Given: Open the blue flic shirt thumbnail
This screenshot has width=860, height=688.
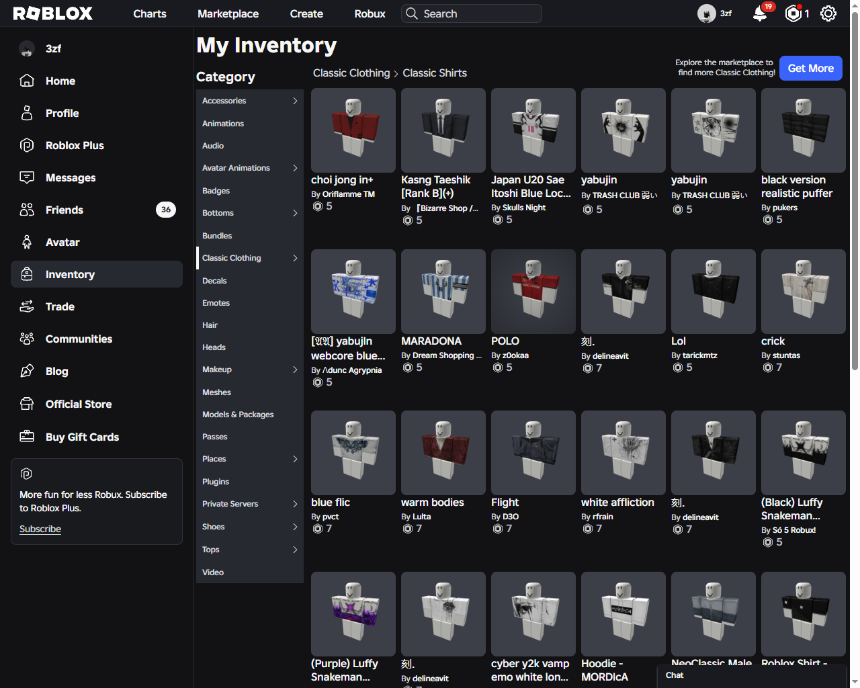Looking at the screenshot, I should coord(353,453).
